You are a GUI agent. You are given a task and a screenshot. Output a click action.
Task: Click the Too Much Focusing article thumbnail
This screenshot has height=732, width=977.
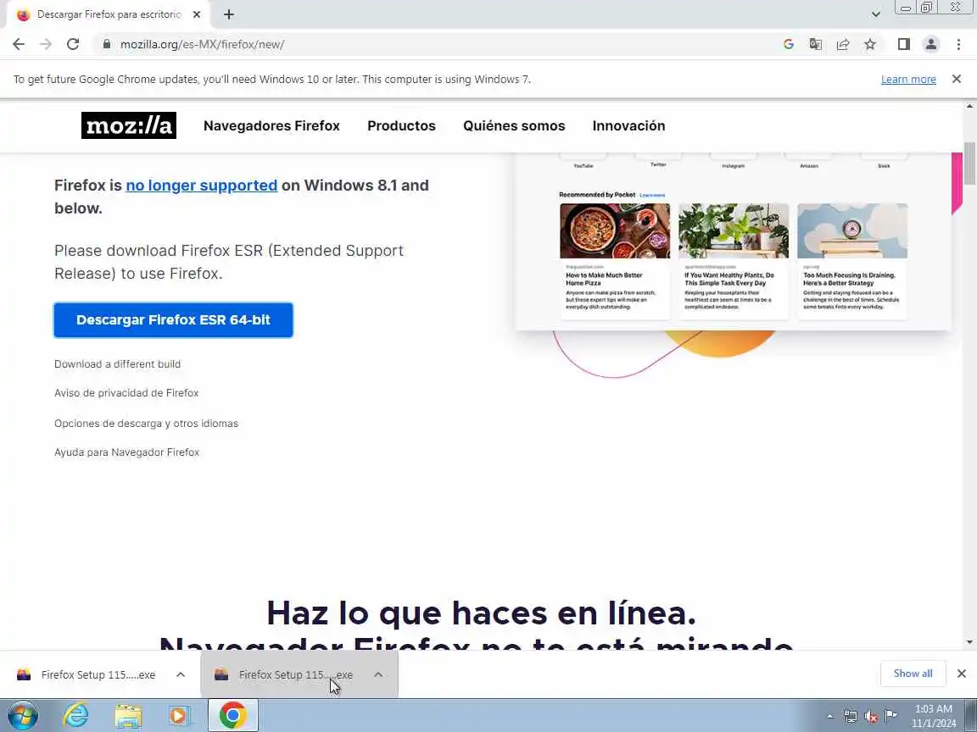pyautogui.click(x=852, y=231)
